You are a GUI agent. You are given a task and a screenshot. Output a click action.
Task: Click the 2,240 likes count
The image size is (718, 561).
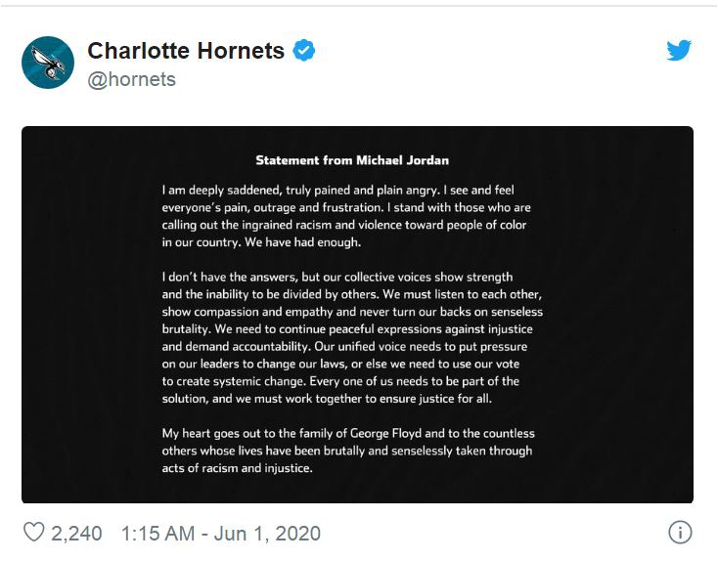point(76,534)
